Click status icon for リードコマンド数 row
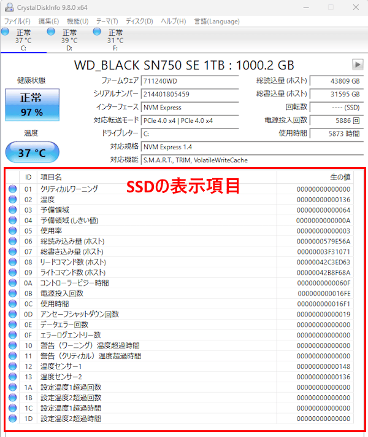This screenshot has height=437, width=368. click(12, 262)
